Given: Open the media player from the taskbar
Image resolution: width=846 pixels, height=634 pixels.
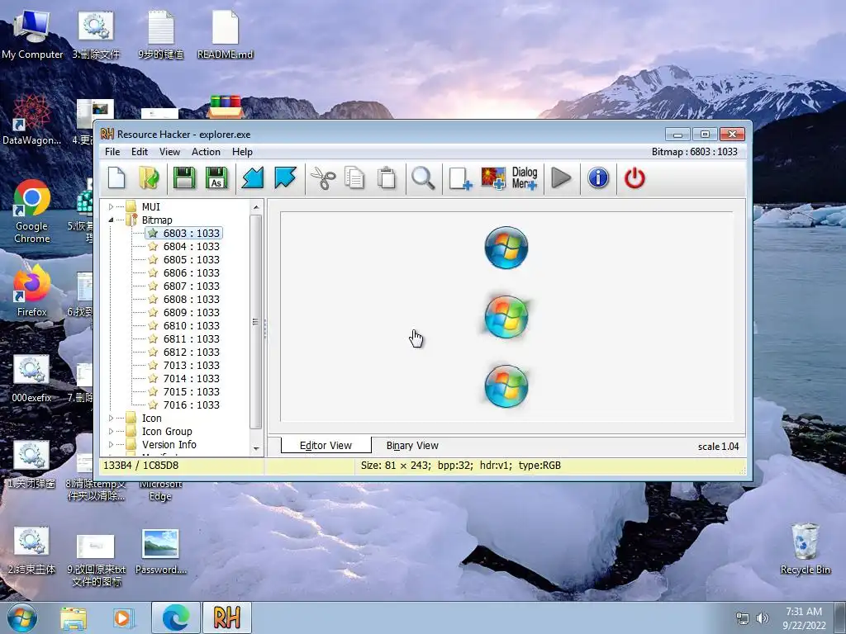Looking at the screenshot, I should click(x=123, y=617).
